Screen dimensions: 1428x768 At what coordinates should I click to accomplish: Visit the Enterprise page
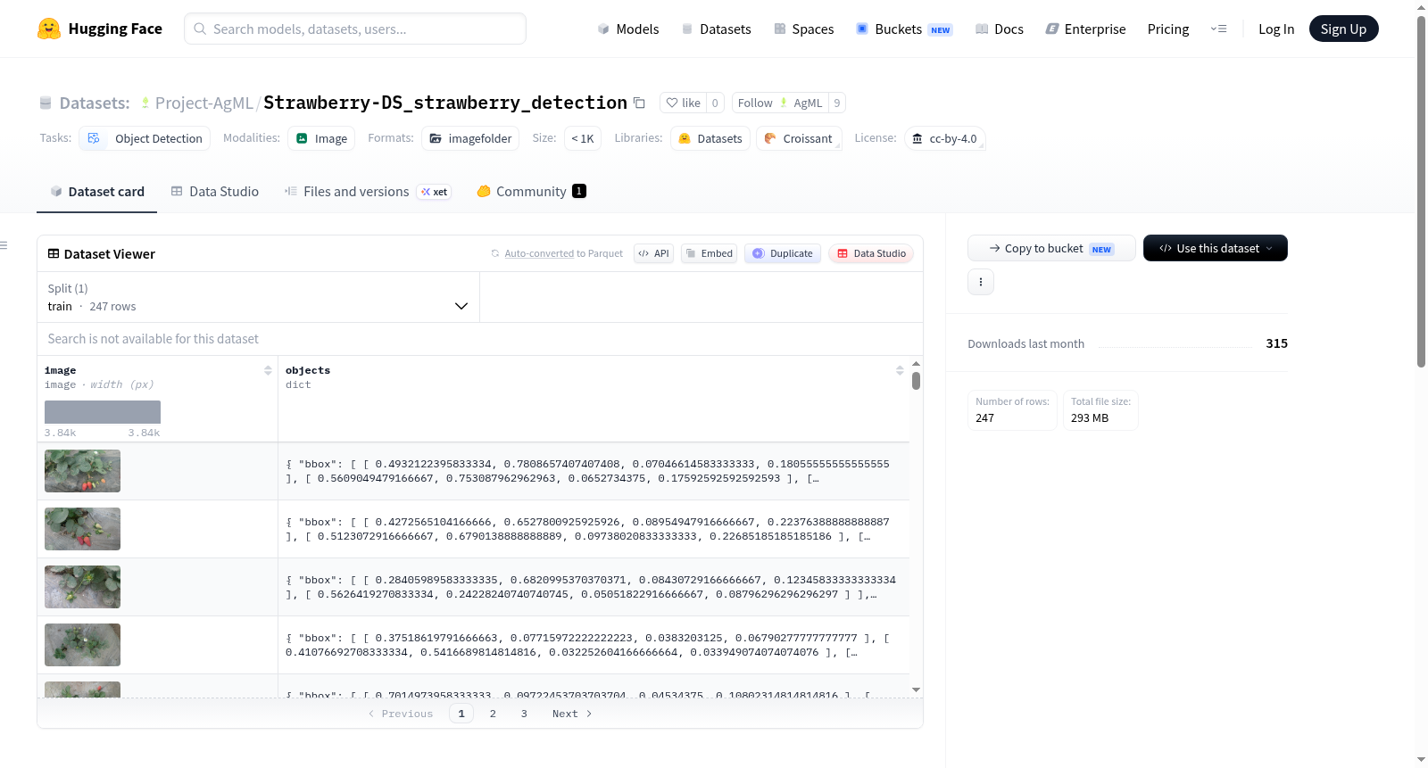click(x=1085, y=29)
